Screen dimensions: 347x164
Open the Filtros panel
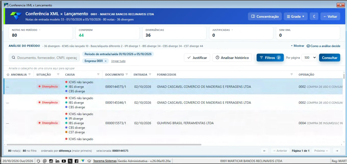pyautogui.click(x=270, y=58)
